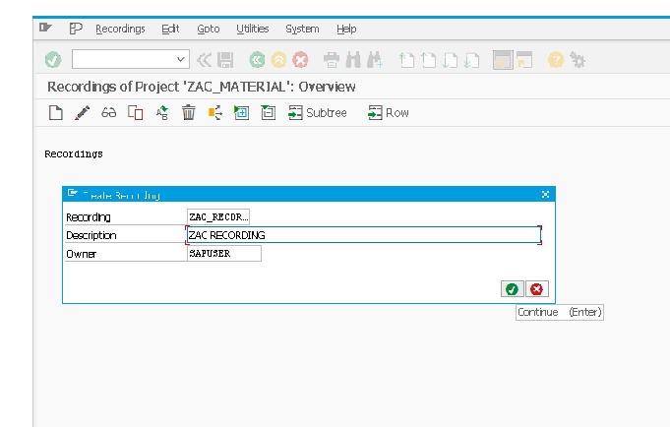The height and width of the screenshot is (427, 670).
Task: Click the dialog title bar menu icon
Action: coord(72,194)
